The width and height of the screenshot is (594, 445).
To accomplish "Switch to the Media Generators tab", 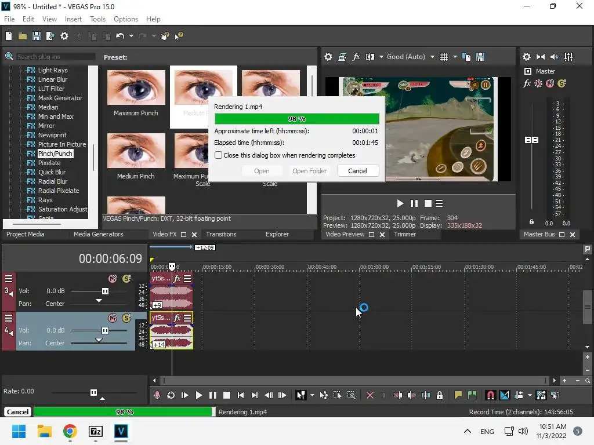I will click(x=99, y=234).
